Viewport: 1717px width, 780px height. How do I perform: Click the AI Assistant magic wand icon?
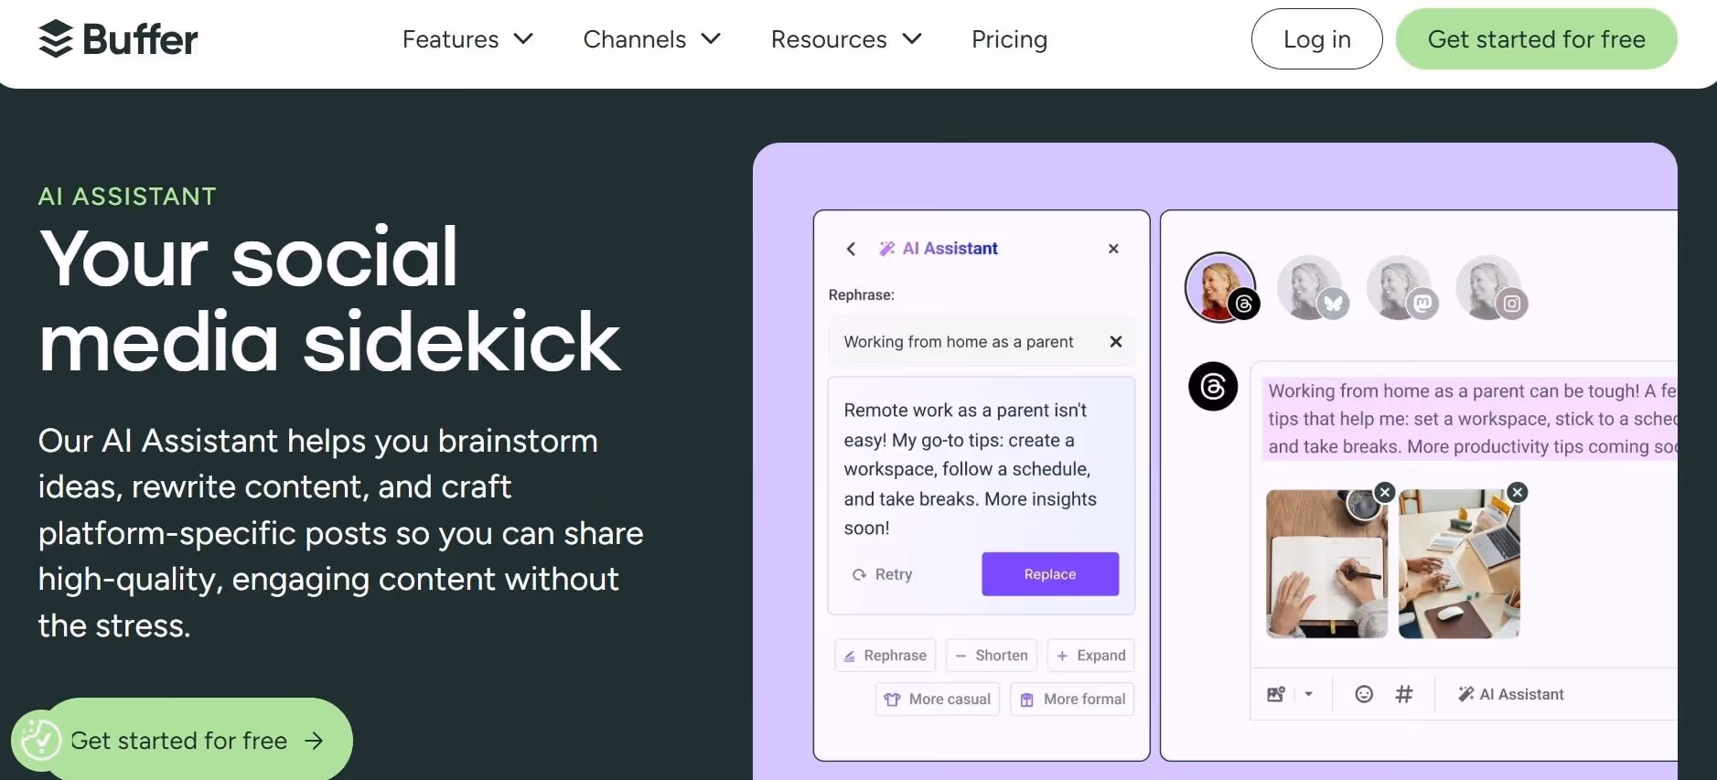[886, 249]
